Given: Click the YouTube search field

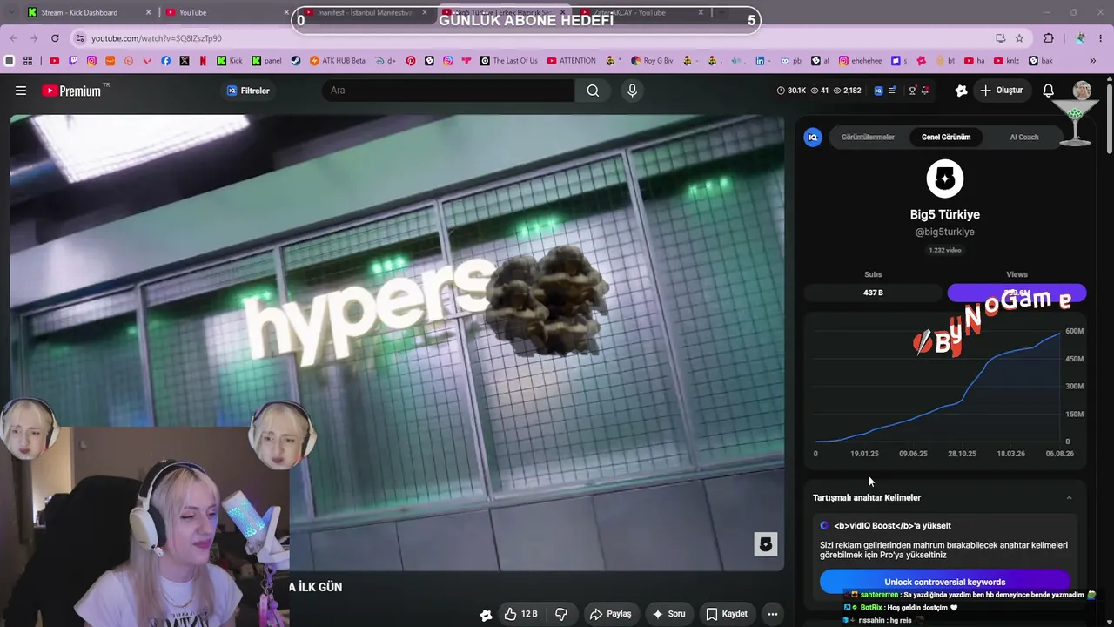Looking at the screenshot, I should coord(447,91).
